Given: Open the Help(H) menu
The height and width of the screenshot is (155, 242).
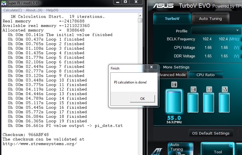Looking at the screenshot, I should pyautogui.click(x=52, y=10).
